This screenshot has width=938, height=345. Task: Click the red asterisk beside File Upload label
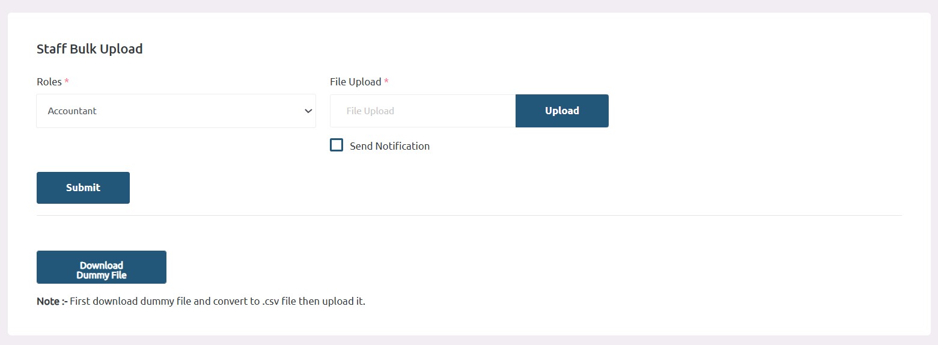click(386, 81)
